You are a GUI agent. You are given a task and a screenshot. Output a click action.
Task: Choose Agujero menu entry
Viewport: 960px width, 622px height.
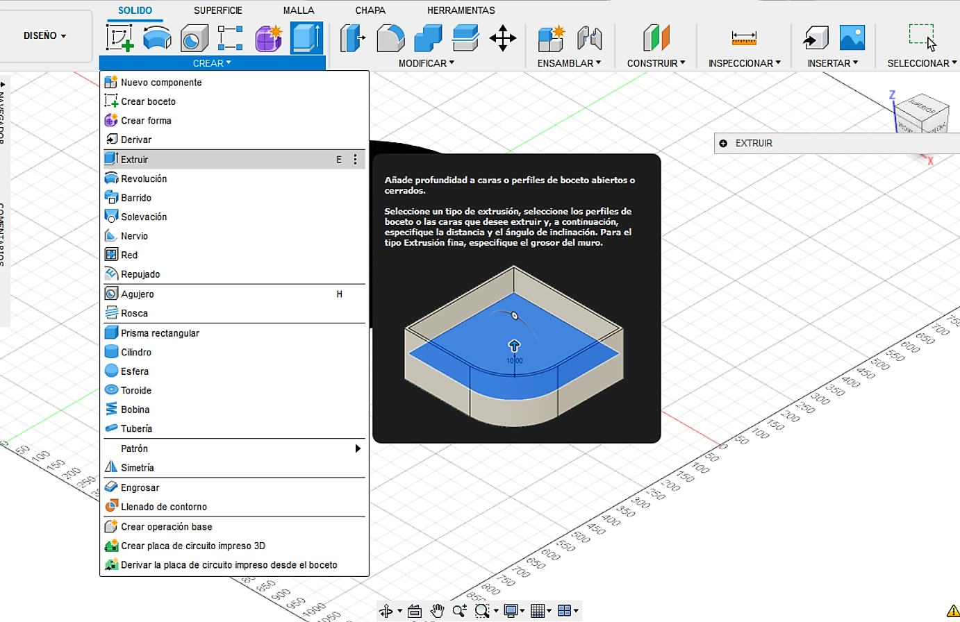tap(234, 294)
